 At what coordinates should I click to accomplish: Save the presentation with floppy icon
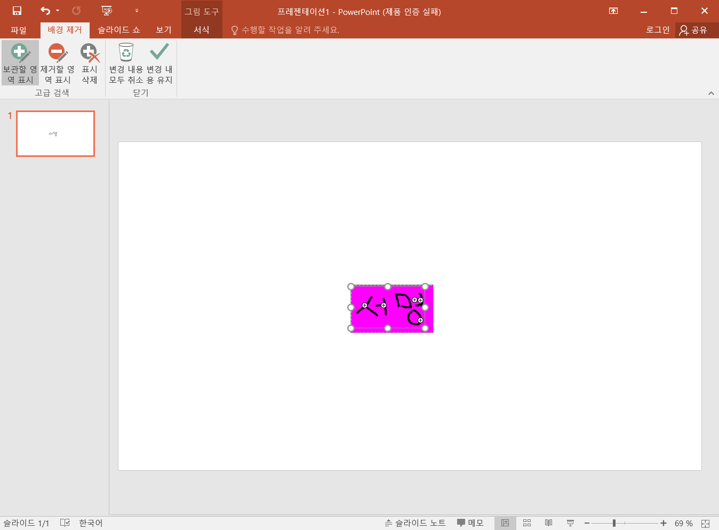point(17,11)
